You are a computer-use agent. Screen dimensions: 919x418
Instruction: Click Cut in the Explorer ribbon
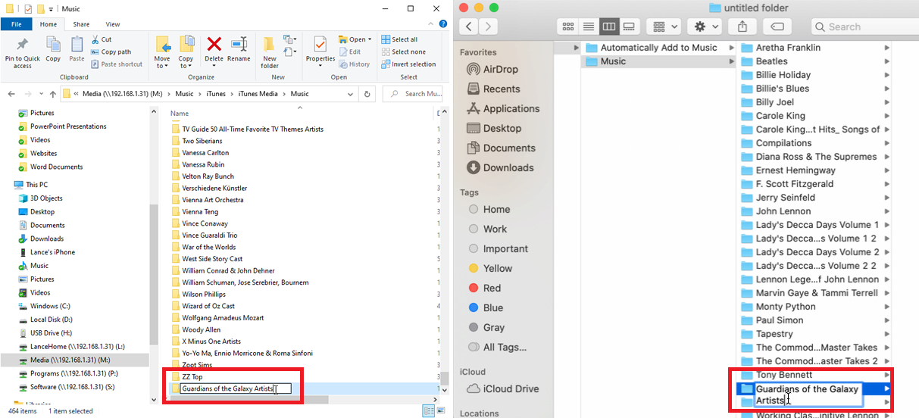(x=102, y=39)
